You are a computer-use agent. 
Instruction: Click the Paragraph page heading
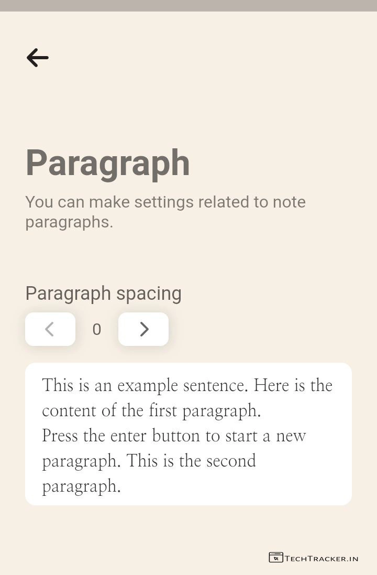(x=108, y=163)
